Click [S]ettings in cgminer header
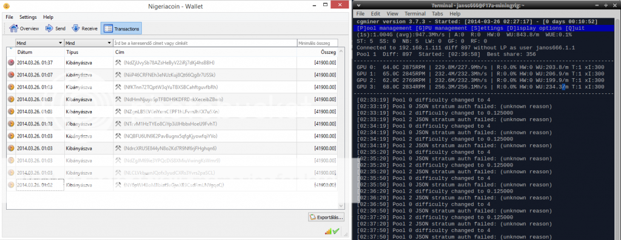 [487, 28]
